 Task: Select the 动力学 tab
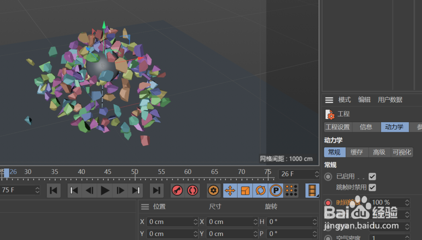tap(395, 127)
